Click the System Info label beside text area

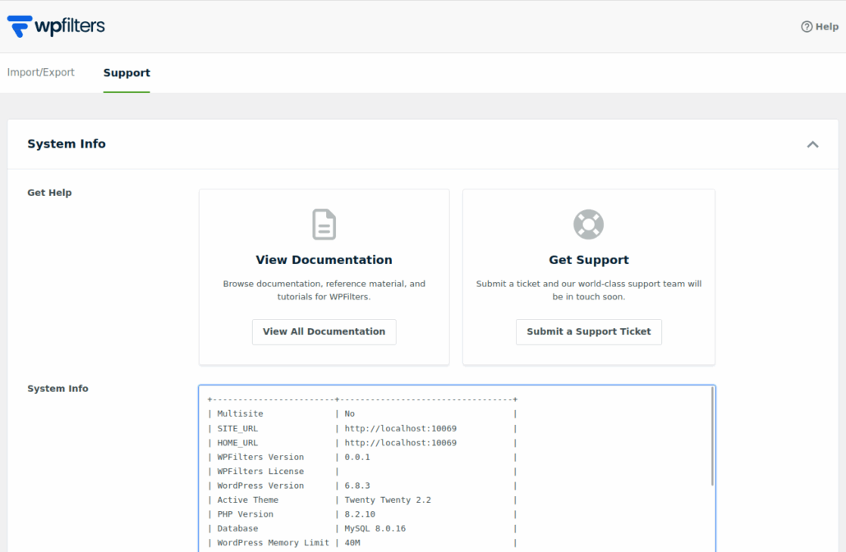click(57, 389)
